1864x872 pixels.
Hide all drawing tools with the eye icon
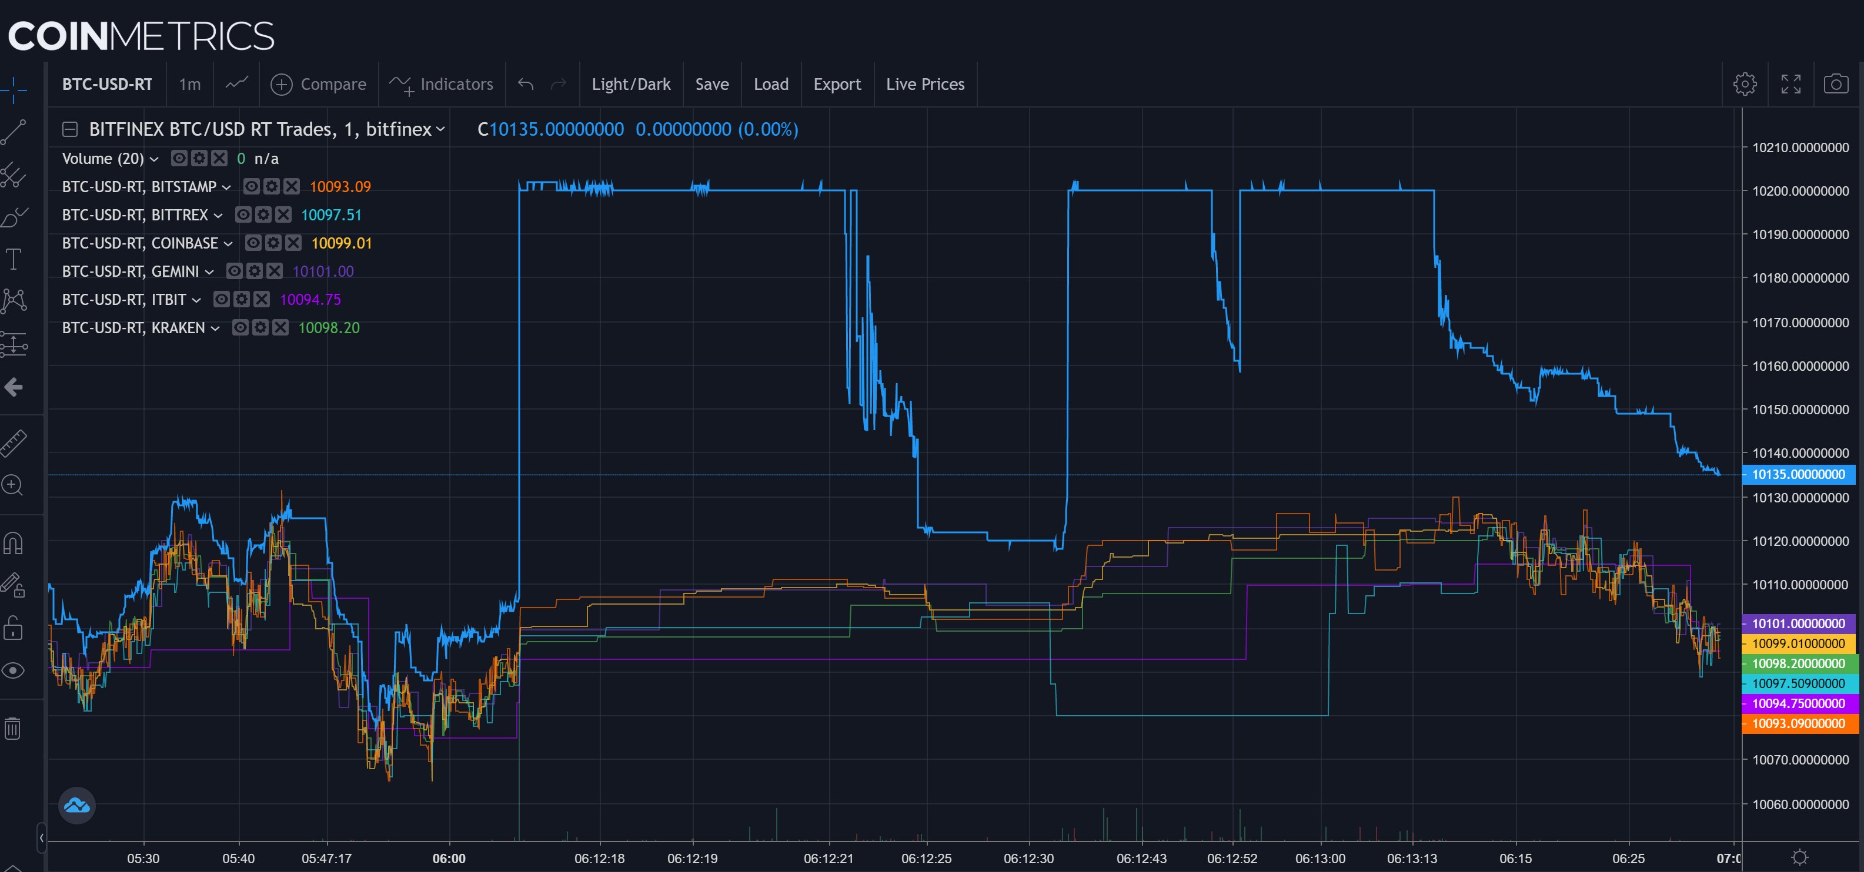pos(14,671)
